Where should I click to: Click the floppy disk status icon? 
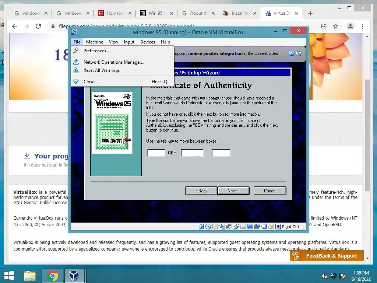click(x=215, y=227)
